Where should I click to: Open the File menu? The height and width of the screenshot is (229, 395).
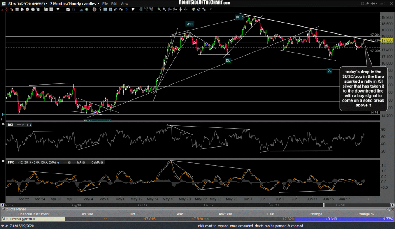tap(106, 3)
